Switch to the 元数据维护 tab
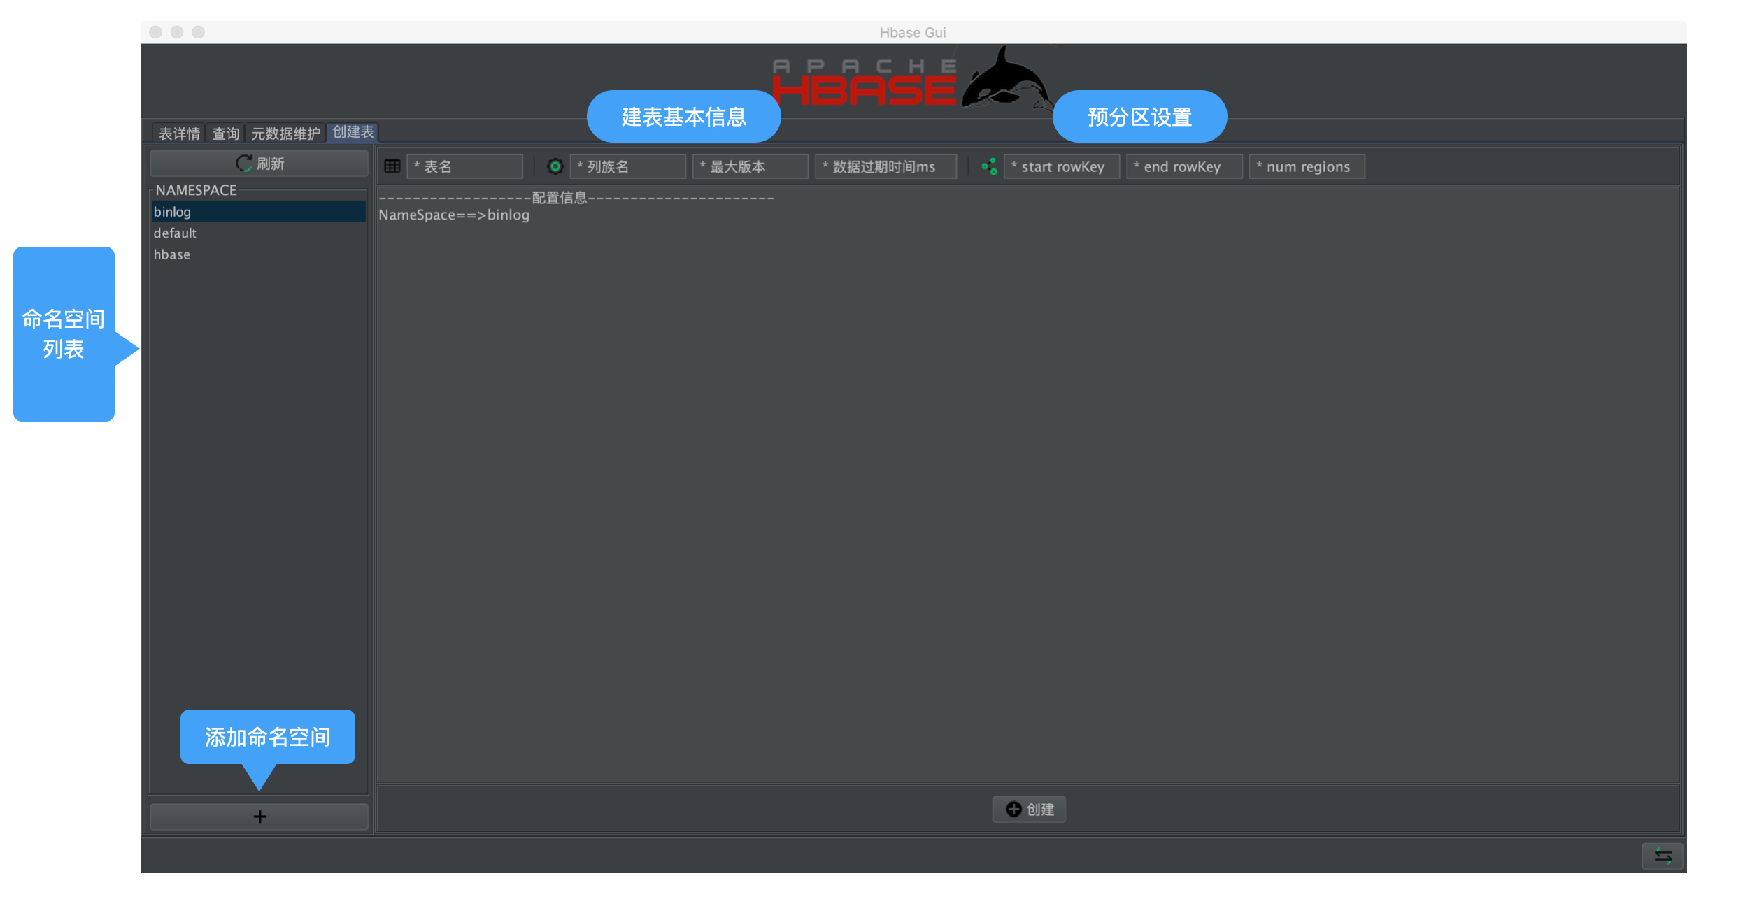The image size is (1750, 906). tap(285, 133)
